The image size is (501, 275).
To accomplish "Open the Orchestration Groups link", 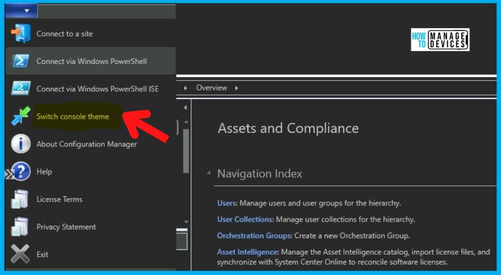I will point(255,235).
